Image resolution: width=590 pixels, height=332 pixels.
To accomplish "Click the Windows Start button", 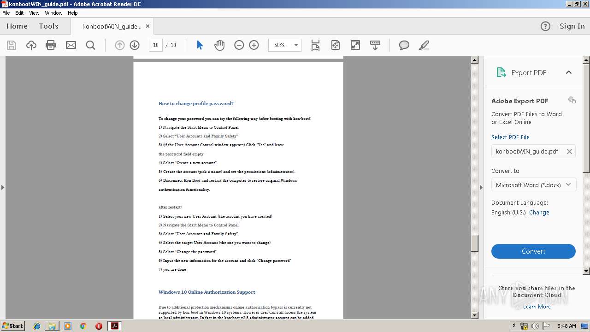I will pos(12,326).
